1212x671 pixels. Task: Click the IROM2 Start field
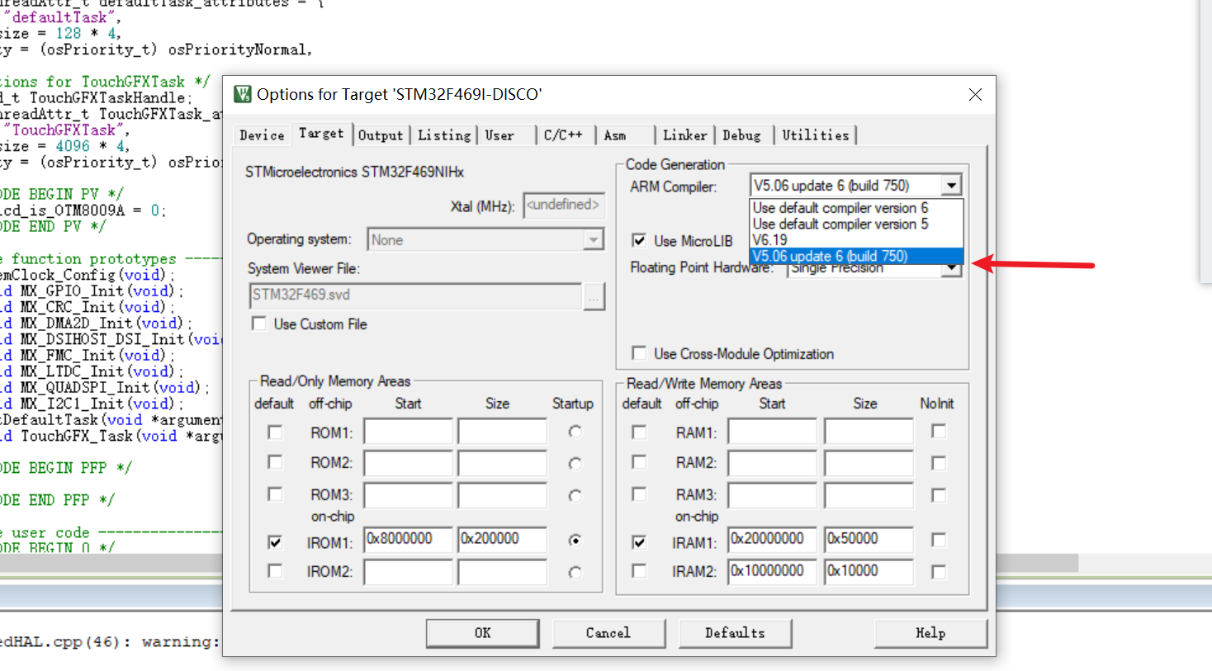pyautogui.click(x=409, y=571)
